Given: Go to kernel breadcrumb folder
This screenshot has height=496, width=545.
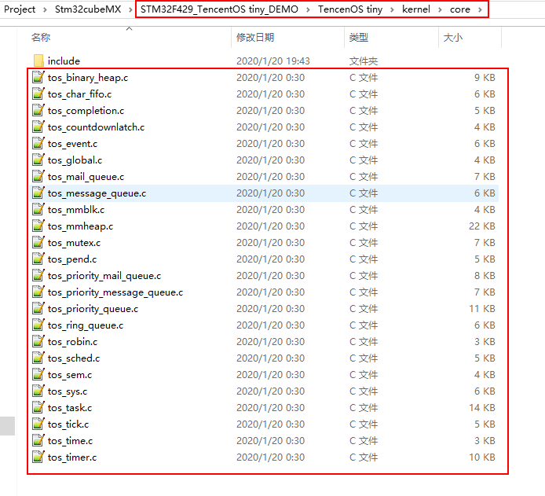Looking at the screenshot, I should [x=416, y=9].
